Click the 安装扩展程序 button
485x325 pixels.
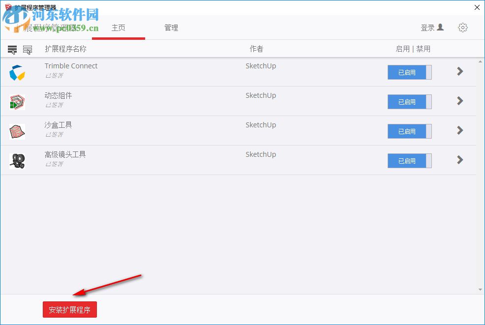tap(69, 309)
